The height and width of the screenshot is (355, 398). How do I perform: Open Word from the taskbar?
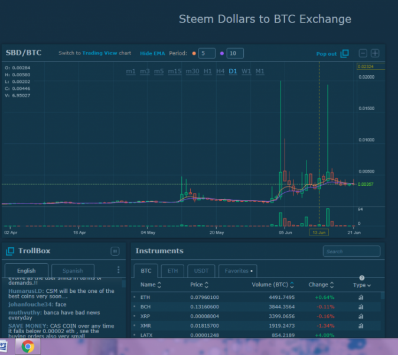click(x=4, y=346)
